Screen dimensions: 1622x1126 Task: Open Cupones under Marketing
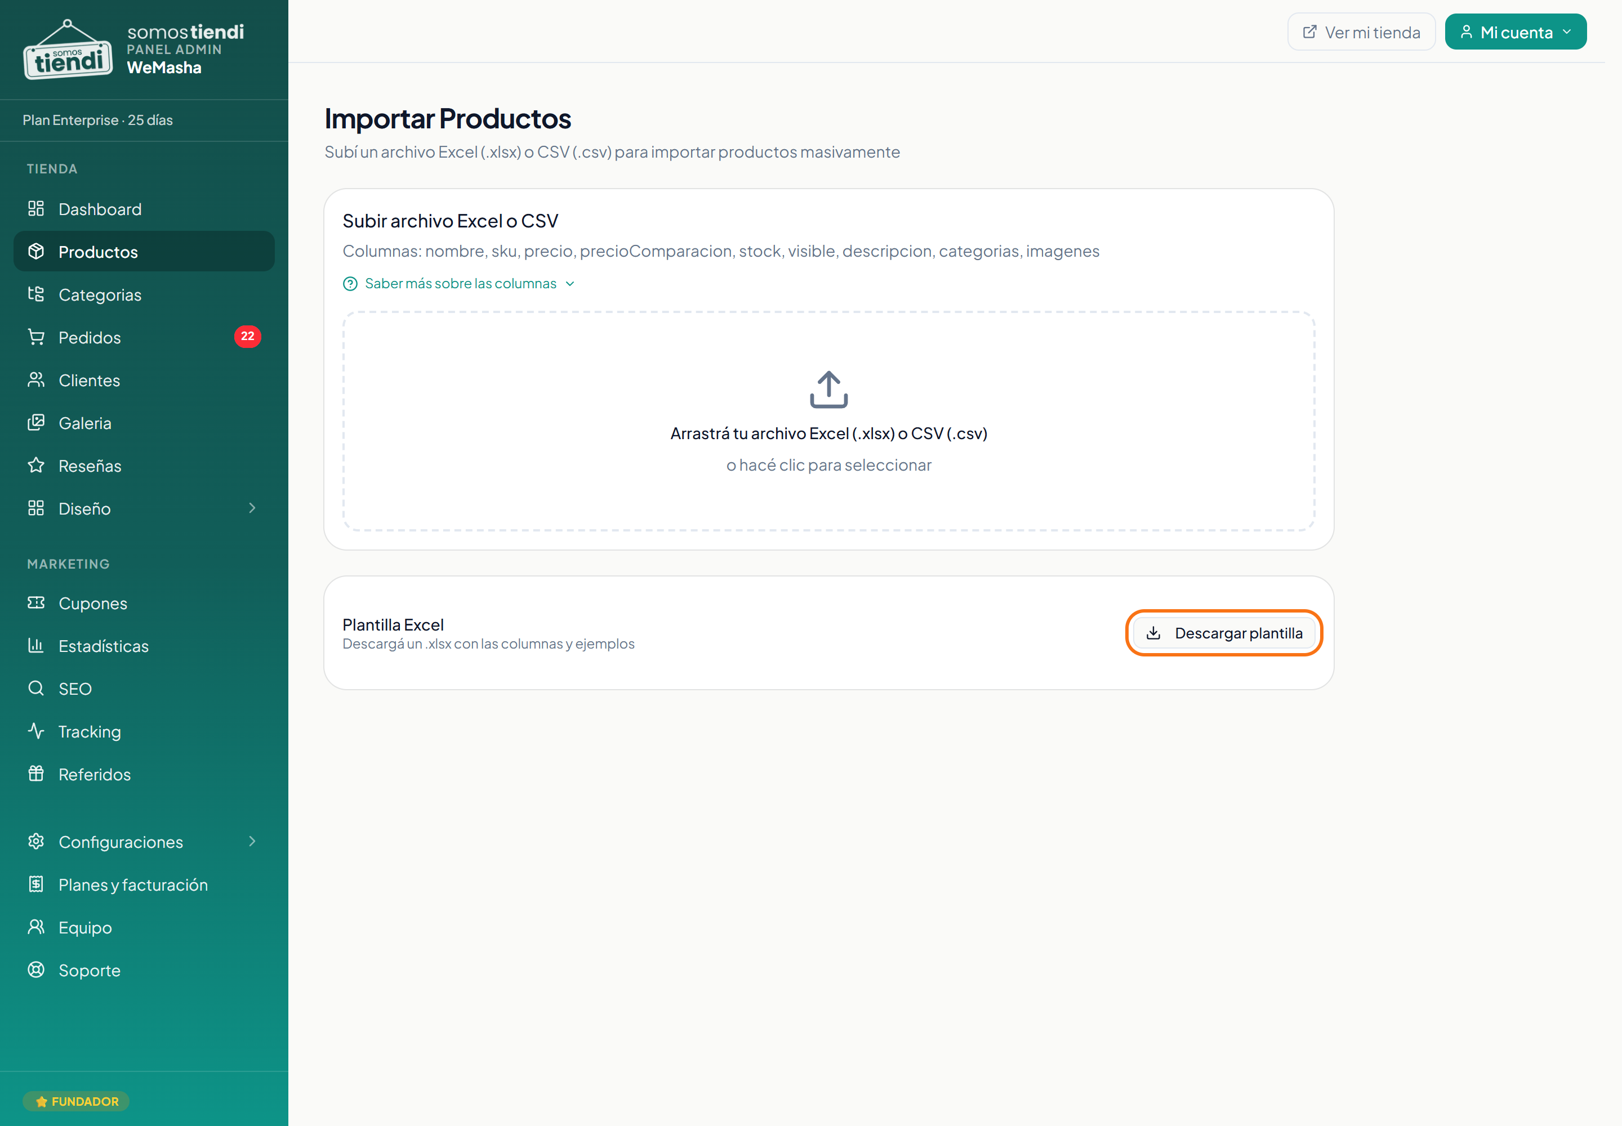(x=144, y=602)
